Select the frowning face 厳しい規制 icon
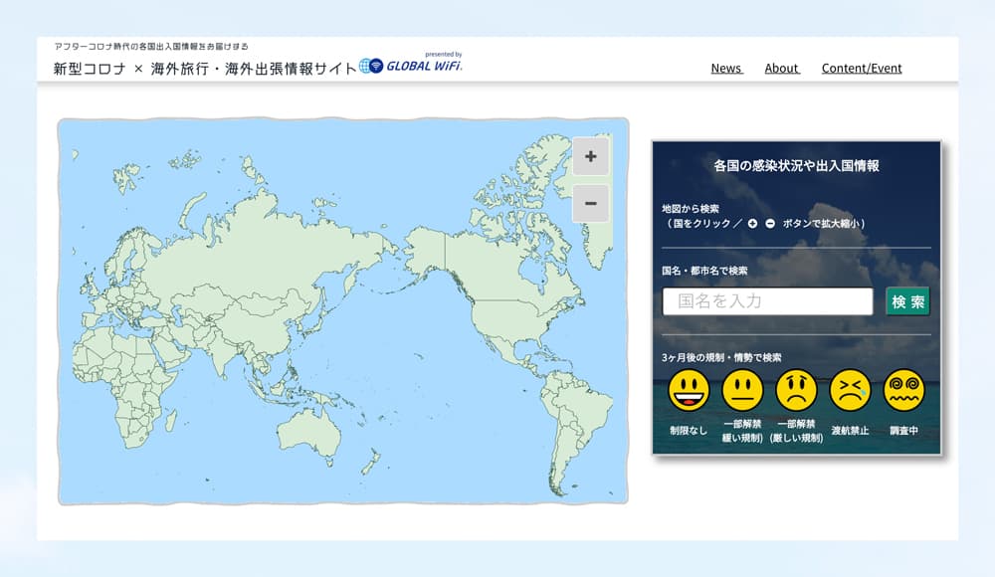Image resolution: width=995 pixels, height=577 pixels. 796,390
